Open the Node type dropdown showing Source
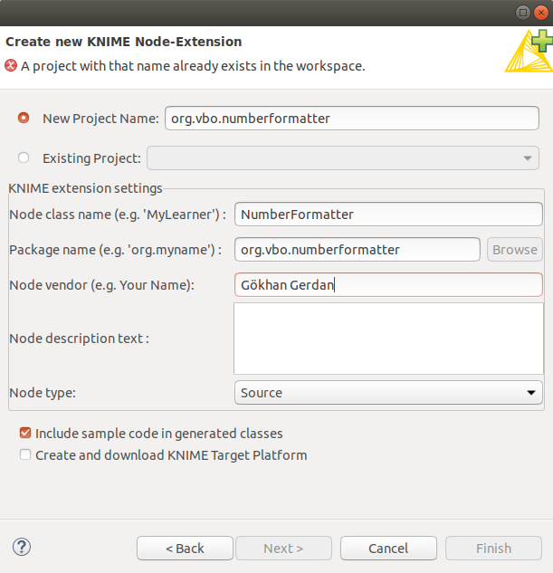This screenshot has height=573, width=553. (x=388, y=393)
